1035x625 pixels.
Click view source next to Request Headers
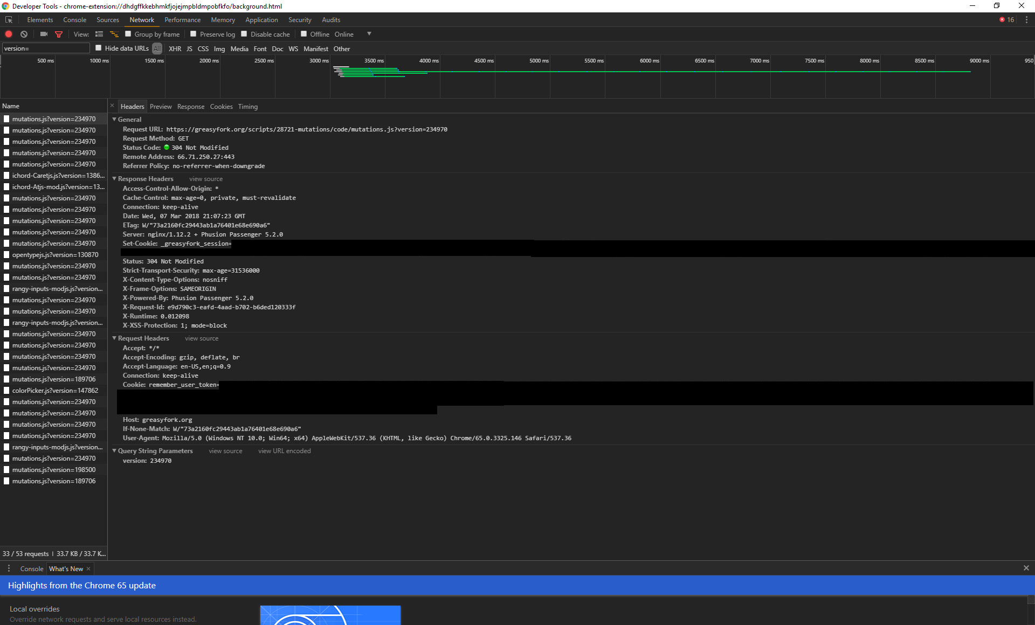(x=201, y=338)
